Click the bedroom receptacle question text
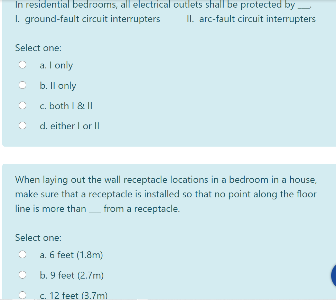This screenshot has height=300, width=336. [166, 194]
